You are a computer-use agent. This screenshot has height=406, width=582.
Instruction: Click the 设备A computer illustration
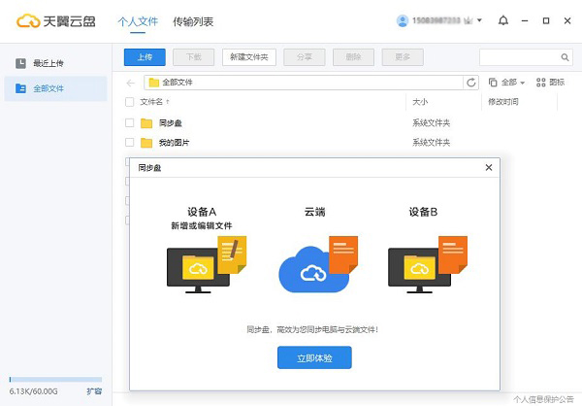tap(207, 265)
